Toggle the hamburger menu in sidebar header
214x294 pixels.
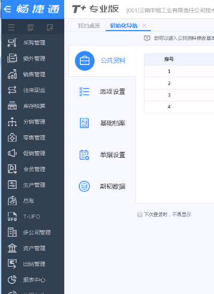click(x=11, y=27)
